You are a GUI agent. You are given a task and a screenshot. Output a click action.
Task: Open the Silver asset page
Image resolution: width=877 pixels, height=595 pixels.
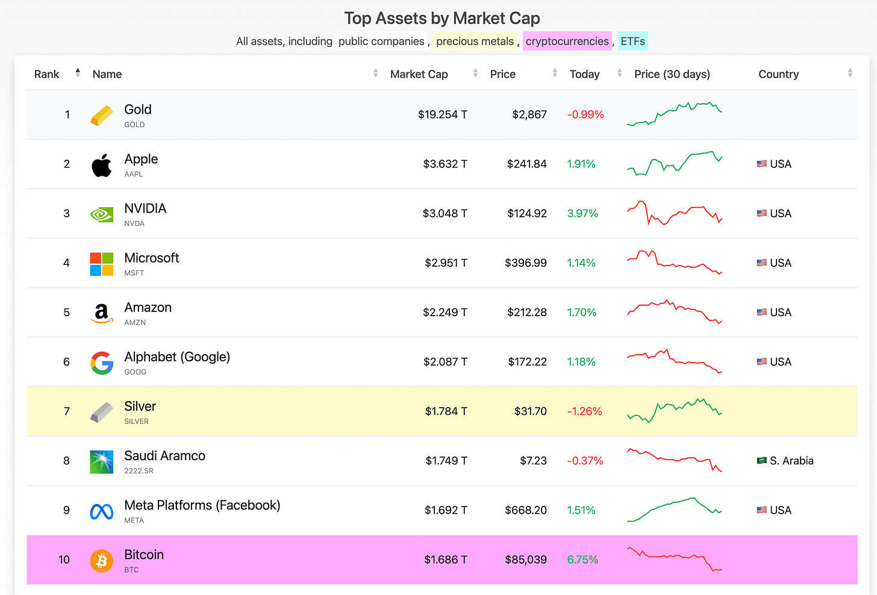(140, 406)
